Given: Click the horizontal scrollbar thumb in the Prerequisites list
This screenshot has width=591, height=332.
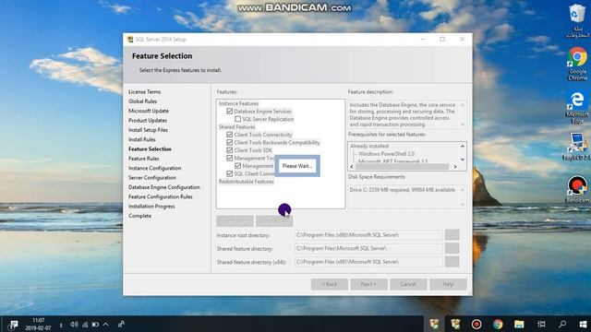Looking at the screenshot, I should (x=402, y=166).
